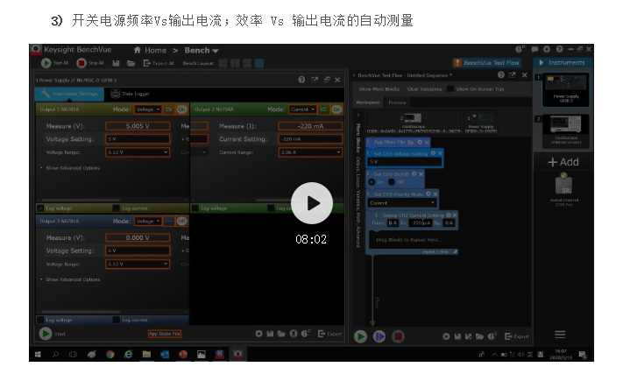Click the top toolbar open folder icon
Viewport: 623px width, 388px height.
131,63
